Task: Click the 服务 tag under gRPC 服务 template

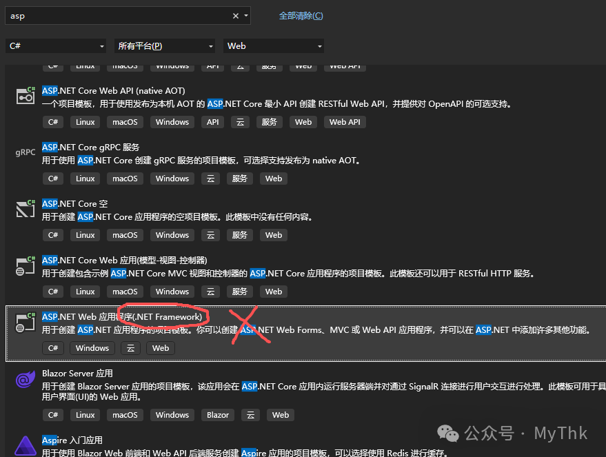Action: [x=239, y=179]
